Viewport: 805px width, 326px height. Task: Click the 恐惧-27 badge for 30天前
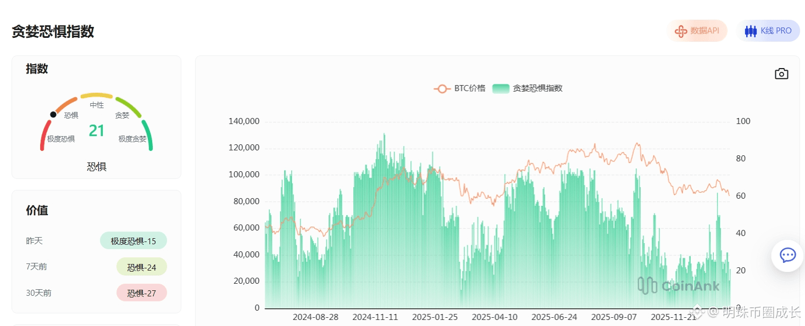(x=142, y=293)
